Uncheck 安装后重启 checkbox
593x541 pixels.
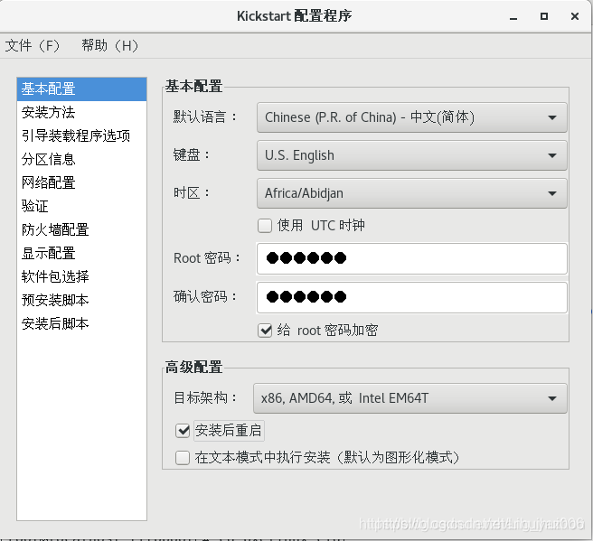click(183, 430)
